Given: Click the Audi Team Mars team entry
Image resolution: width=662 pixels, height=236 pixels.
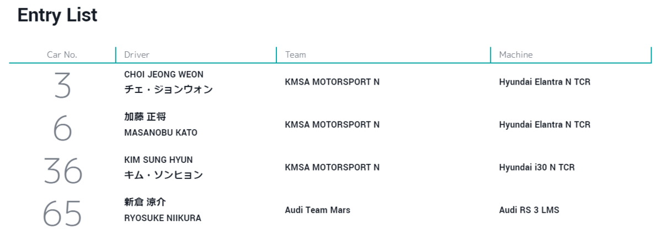Looking at the screenshot, I should 318,210.
